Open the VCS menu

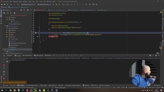[x=45, y=2]
